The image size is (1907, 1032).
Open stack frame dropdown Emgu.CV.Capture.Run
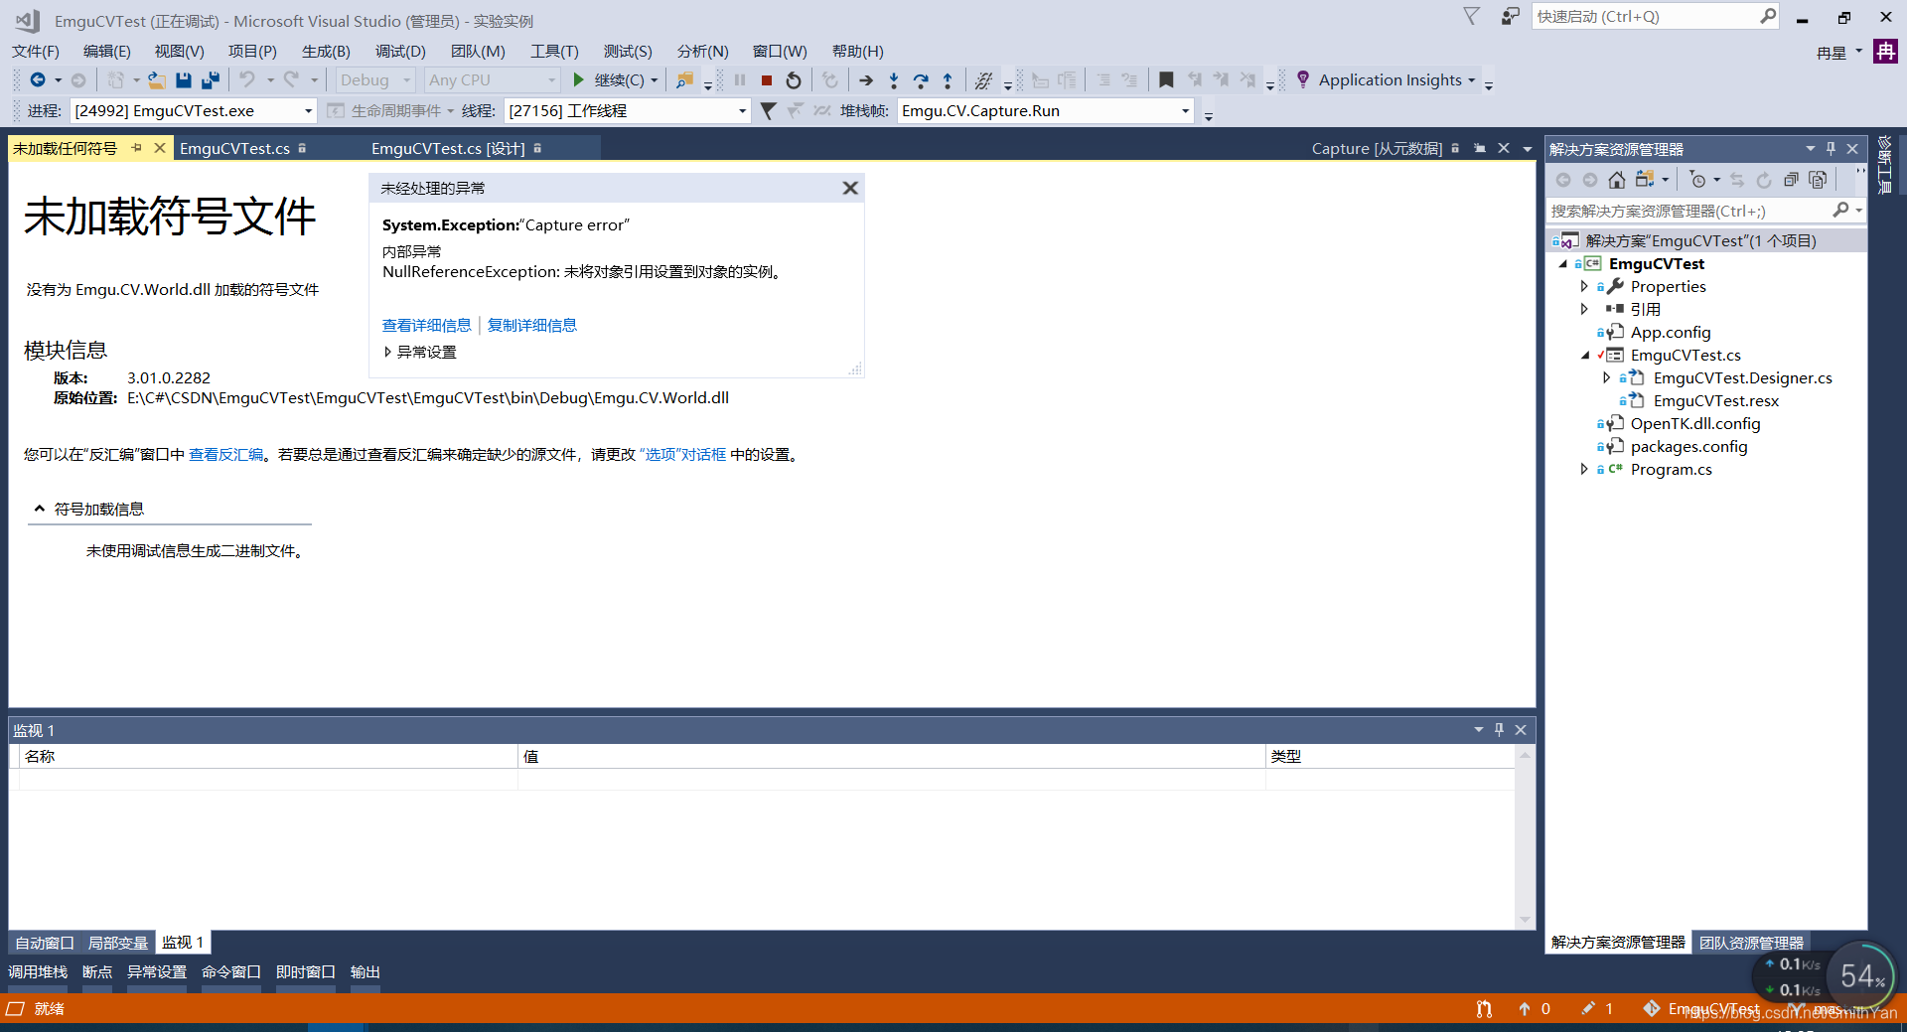[1045, 110]
